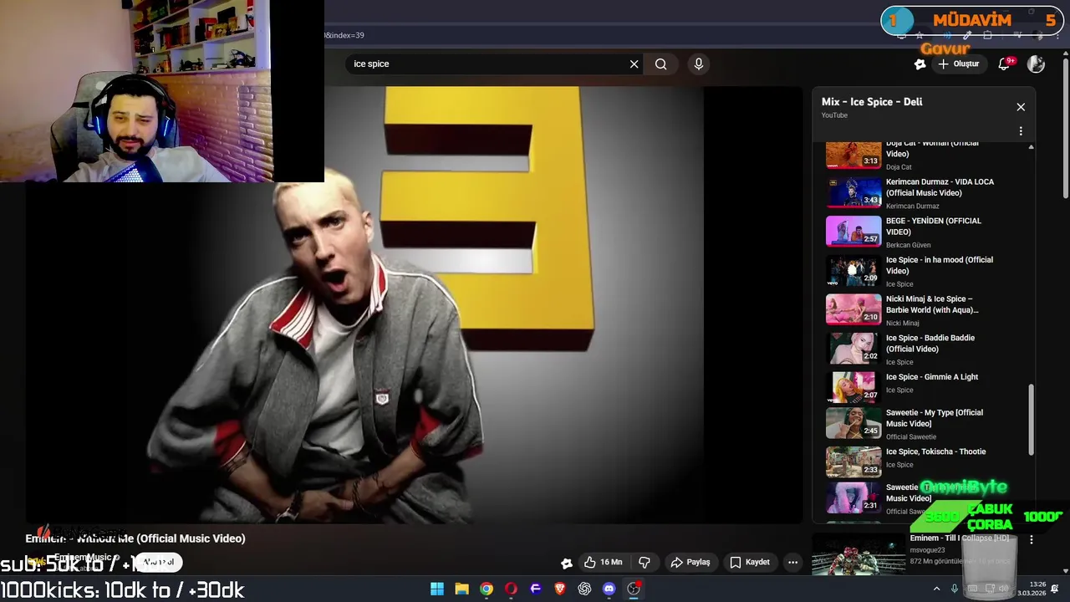Start voice search with the microphone icon

point(699,64)
